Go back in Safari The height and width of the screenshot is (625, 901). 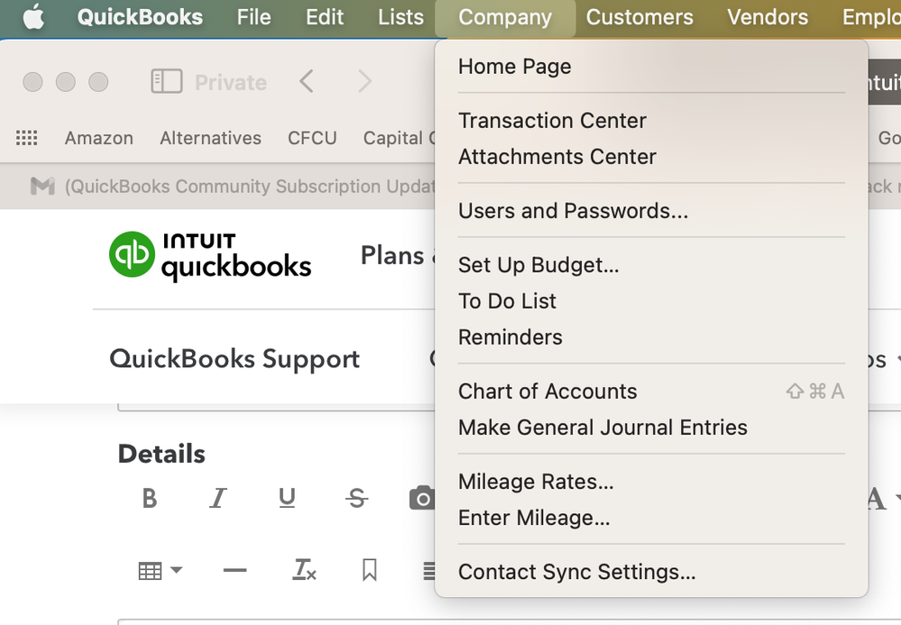[x=307, y=81]
